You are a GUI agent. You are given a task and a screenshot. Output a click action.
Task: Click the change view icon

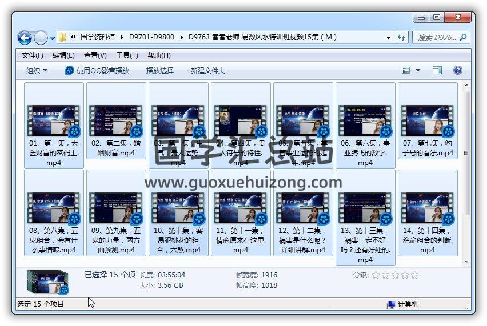pos(406,70)
